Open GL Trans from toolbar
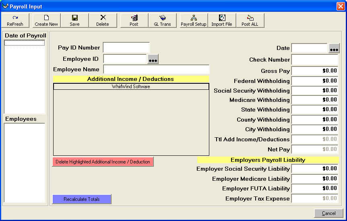This screenshot has width=347, height=221. coord(163,21)
